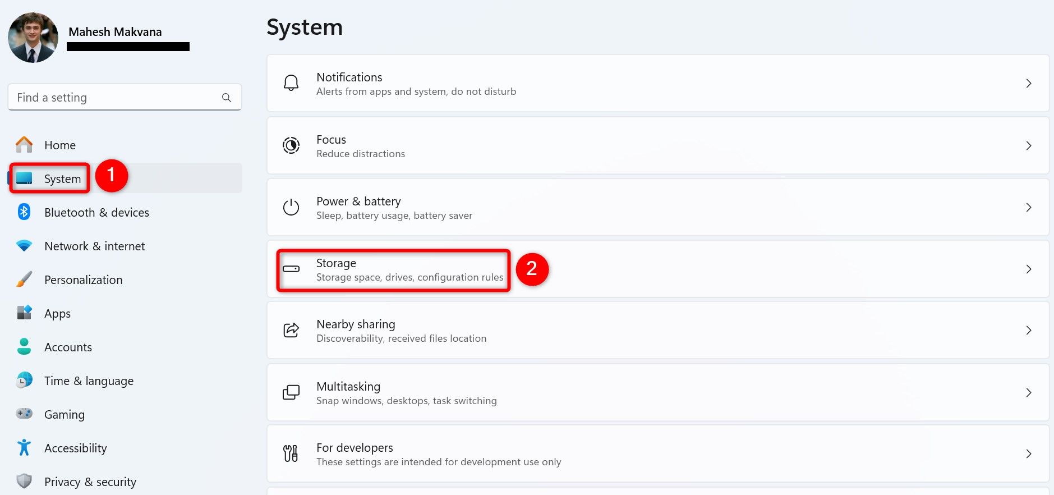Click 'Storage space, drives, configuration rules' text
Viewport: 1054px width, 495px height.
409,277
